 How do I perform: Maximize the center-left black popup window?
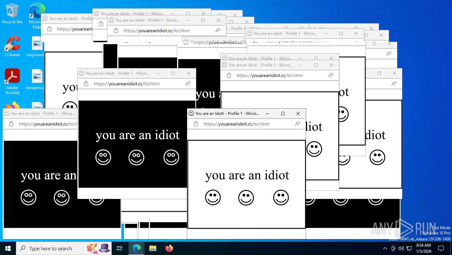coord(173,73)
